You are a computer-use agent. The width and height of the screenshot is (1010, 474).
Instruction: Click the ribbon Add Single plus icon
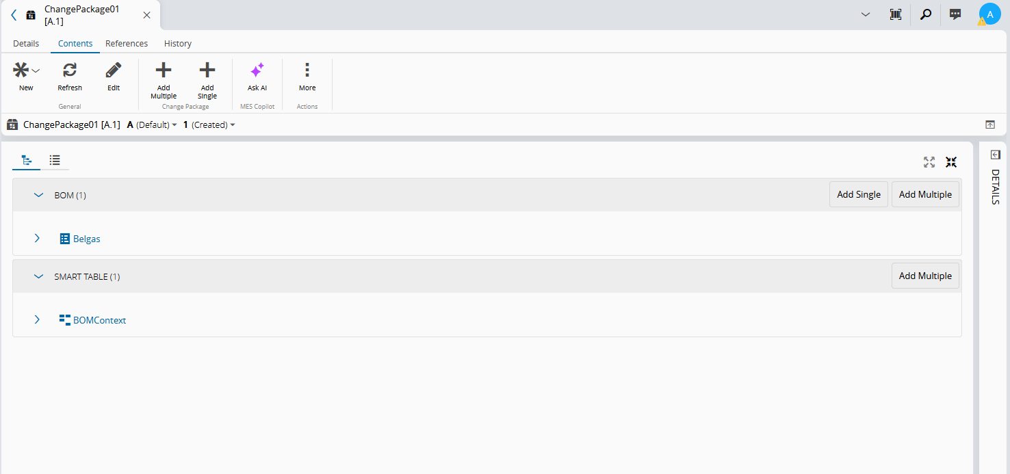[x=207, y=70]
